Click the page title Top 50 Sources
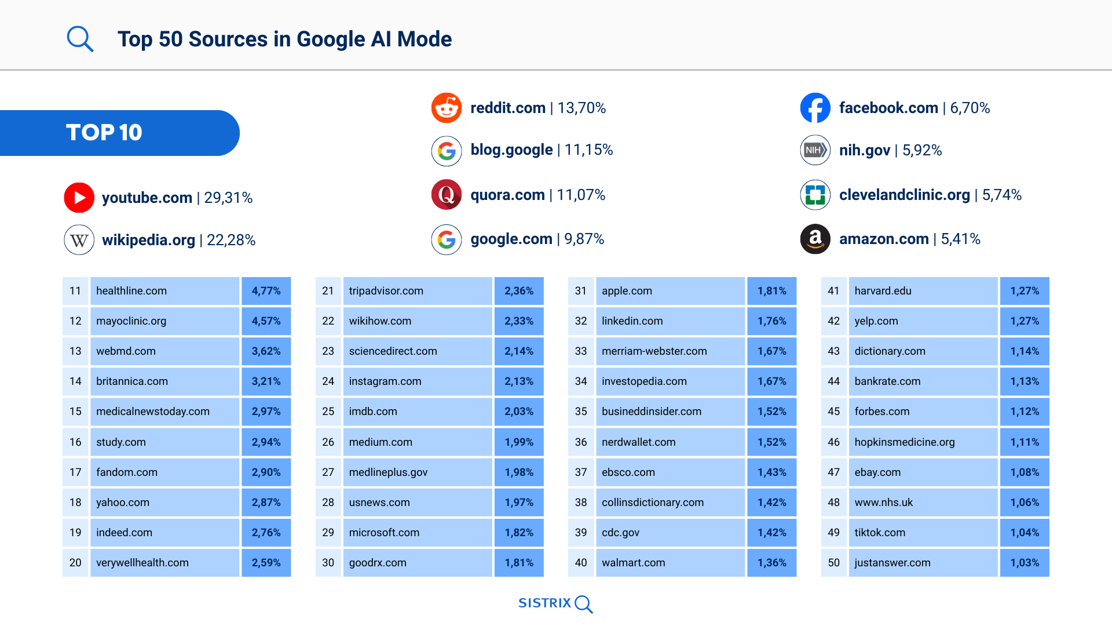Image resolution: width=1112 pixels, height=626 pixels. [x=284, y=39]
